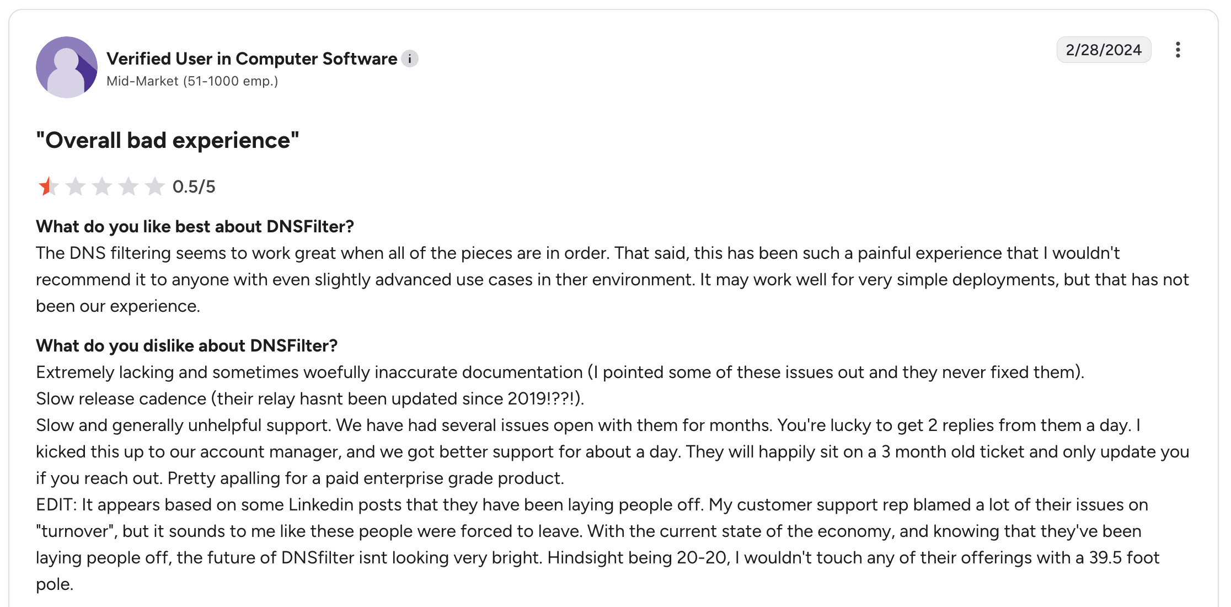Click the purple reviewer avatar icon
This screenshot has width=1231, height=607.
tap(67, 67)
